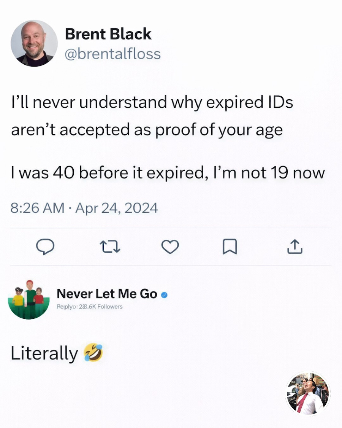The width and height of the screenshot is (342, 428).
Task: Click the round man-in-red-tie thumbnail
Action: (308, 394)
